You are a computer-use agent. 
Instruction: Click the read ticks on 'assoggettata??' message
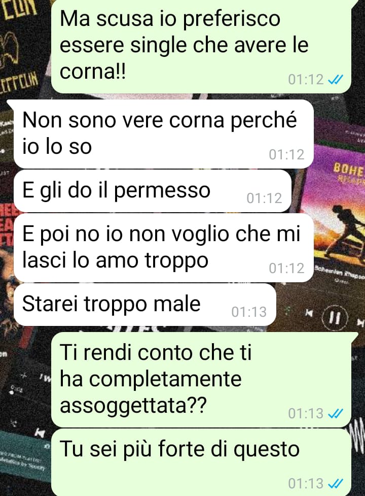pos(335,413)
